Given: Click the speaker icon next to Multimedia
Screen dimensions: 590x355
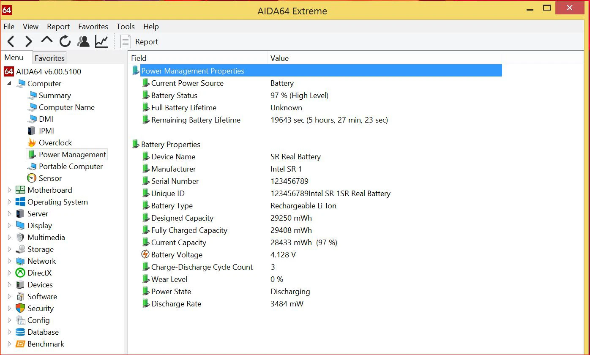Looking at the screenshot, I should tap(20, 238).
